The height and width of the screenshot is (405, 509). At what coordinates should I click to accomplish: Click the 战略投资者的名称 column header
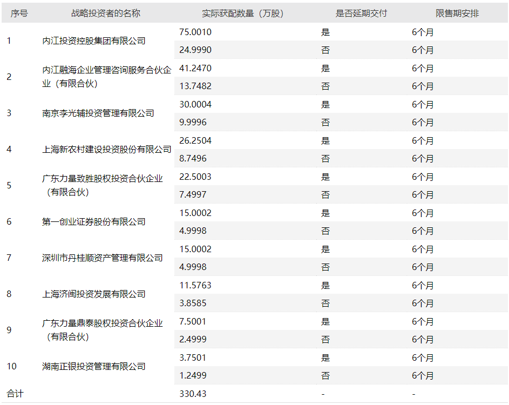106,13
